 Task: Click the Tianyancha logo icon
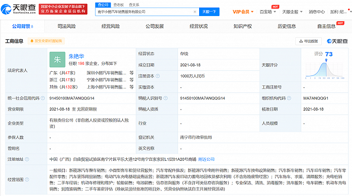click(x=6, y=9)
